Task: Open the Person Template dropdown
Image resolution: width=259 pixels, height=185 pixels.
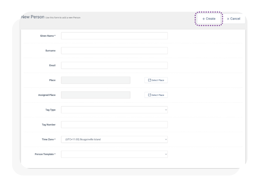Action: 114,154
